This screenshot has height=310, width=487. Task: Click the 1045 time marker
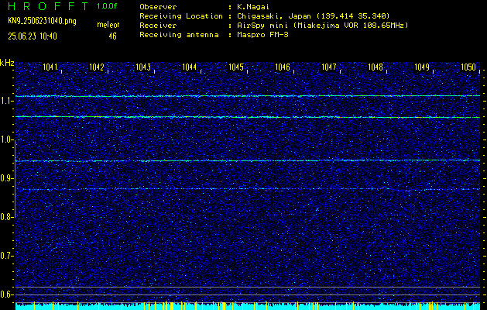click(x=236, y=67)
